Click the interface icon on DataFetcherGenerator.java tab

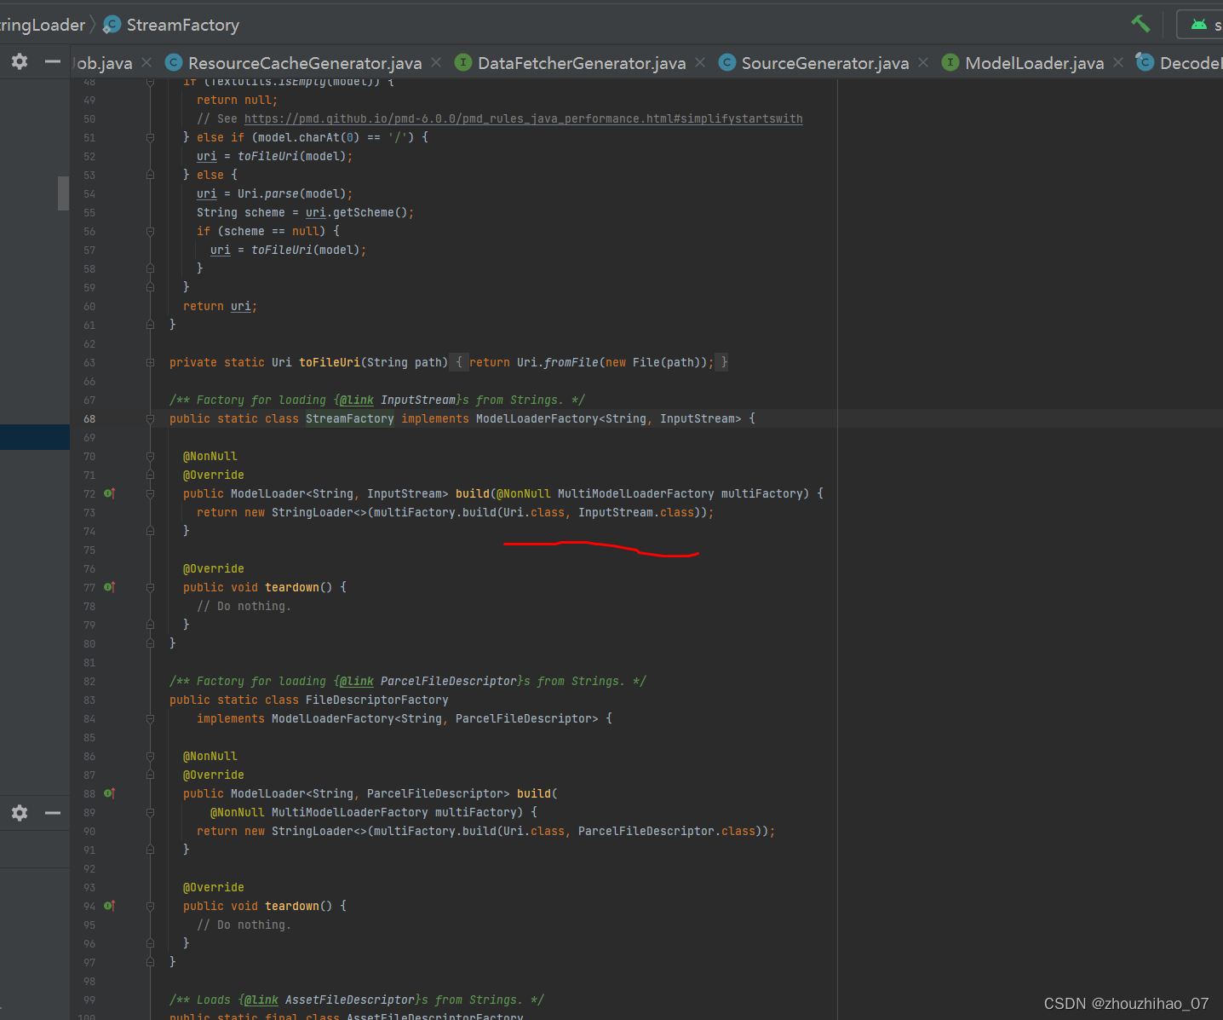463,62
